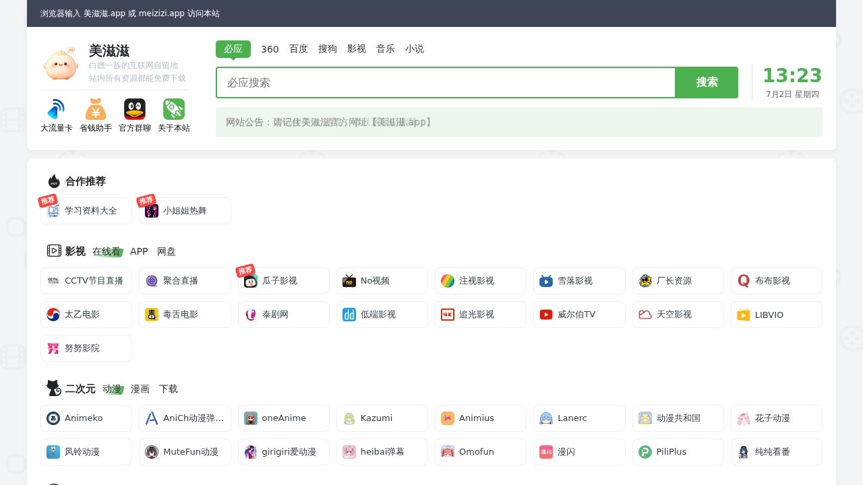Screen dimensions: 863x485
Task: Click the 网站公告 announcement bar
Action: 519,122
